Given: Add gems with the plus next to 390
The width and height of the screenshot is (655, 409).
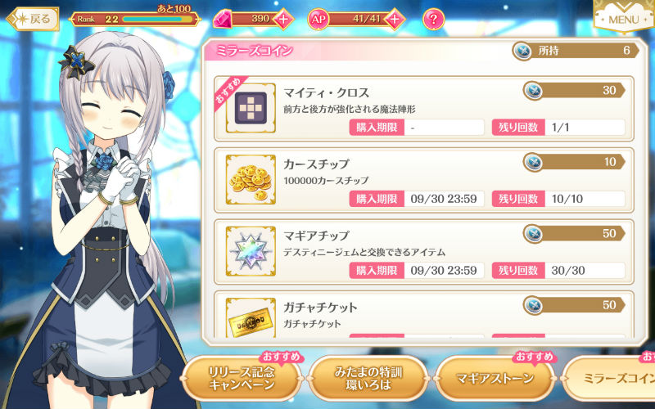Looking at the screenshot, I should tap(282, 19).
